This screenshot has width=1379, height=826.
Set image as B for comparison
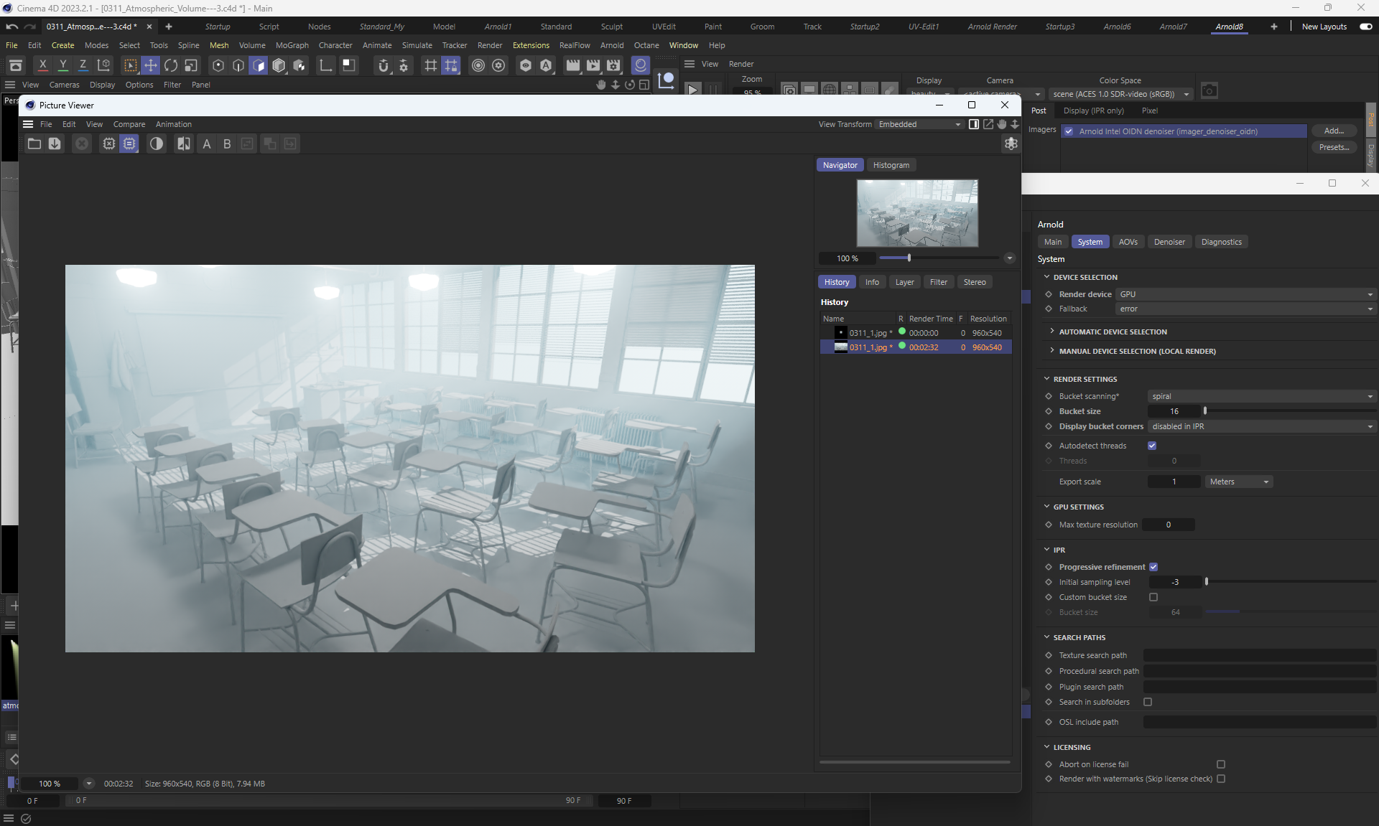[227, 144]
